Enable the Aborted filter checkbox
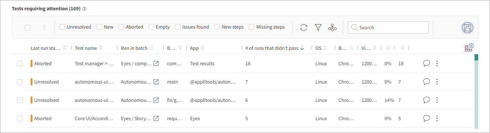 point(121,27)
